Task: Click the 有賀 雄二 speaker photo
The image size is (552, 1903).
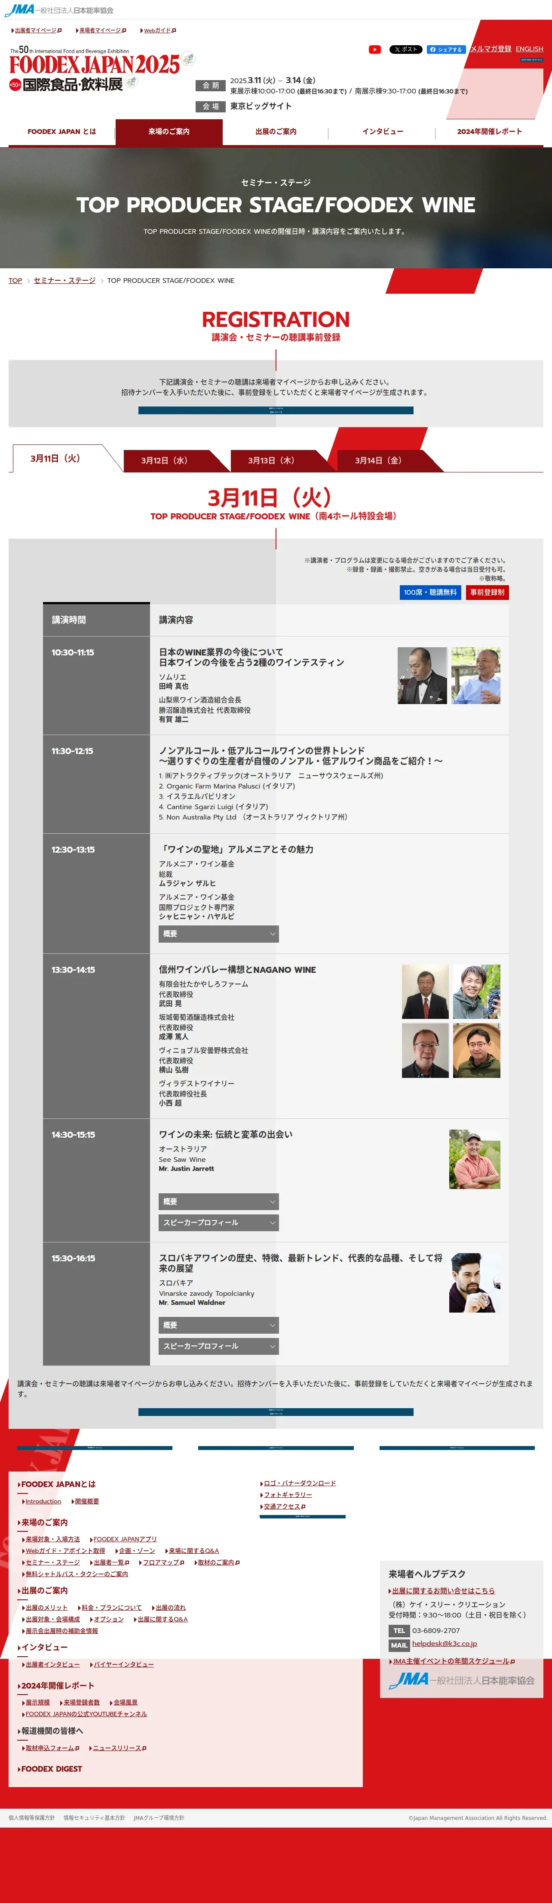Action: click(476, 676)
